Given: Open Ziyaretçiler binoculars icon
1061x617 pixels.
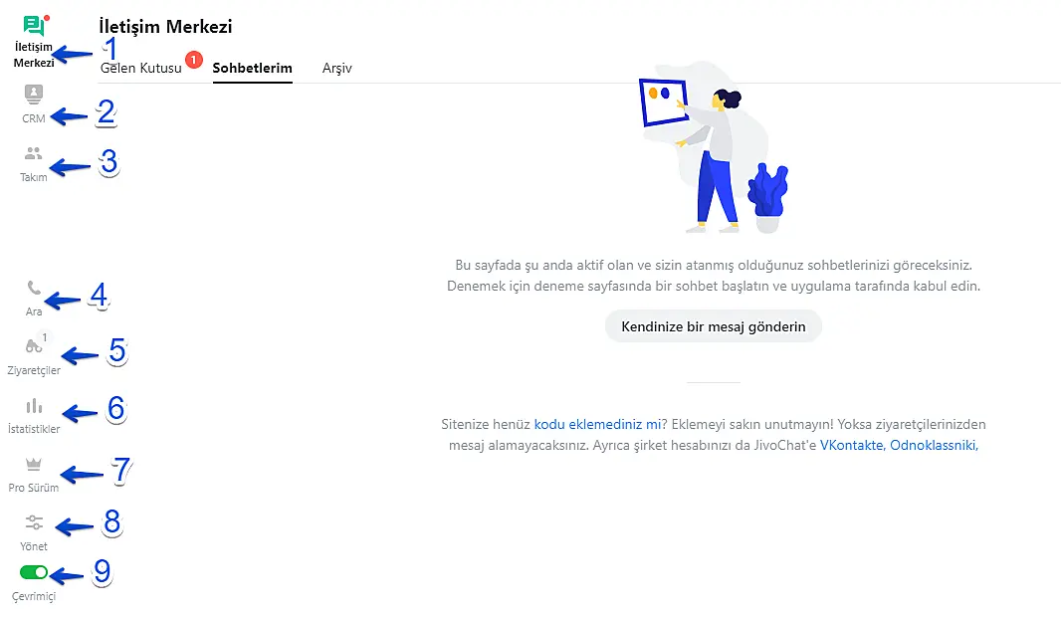Looking at the screenshot, I should coord(33,347).
